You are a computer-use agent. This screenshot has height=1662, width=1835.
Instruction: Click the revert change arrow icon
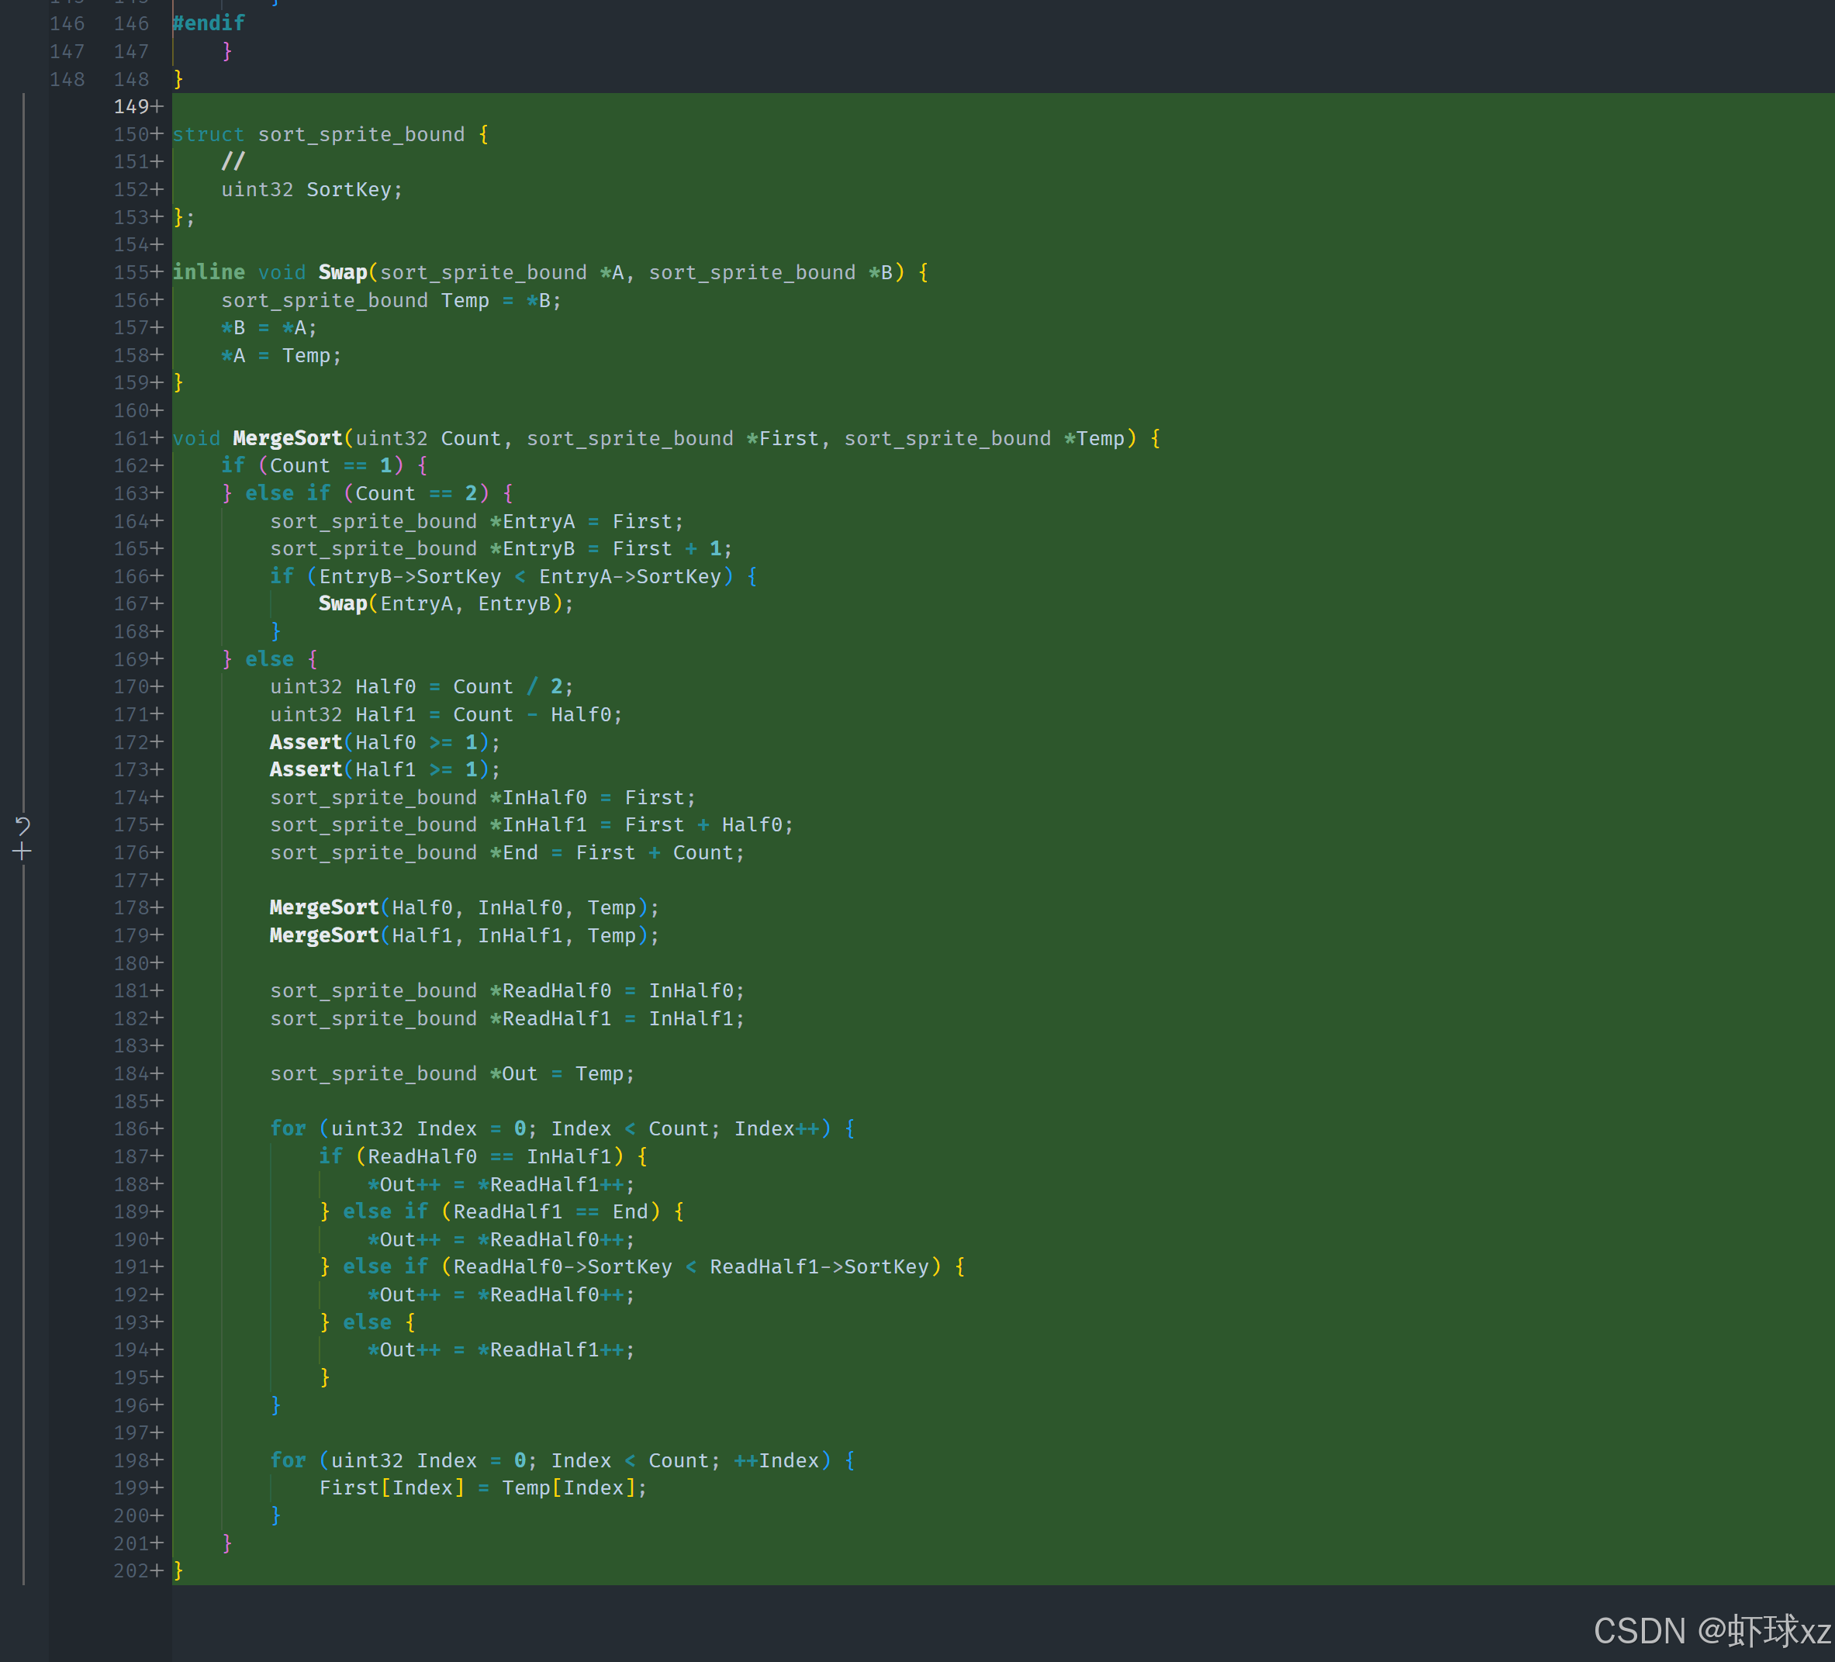coord(22,825)
